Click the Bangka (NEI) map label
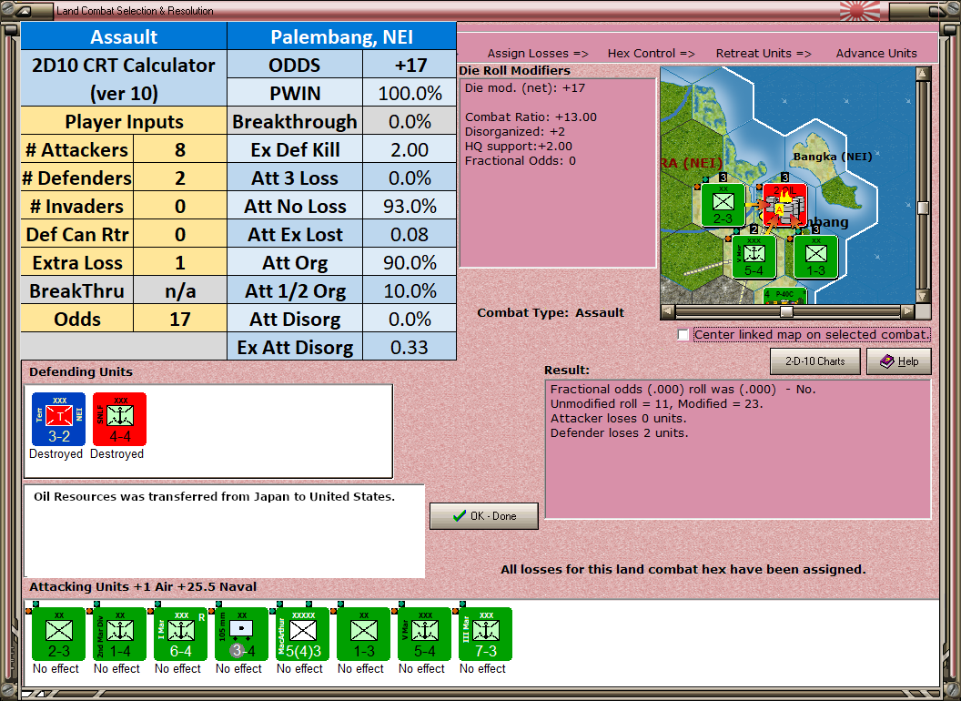The height and width of the screenshot is (701, 961). pos(833,157)
